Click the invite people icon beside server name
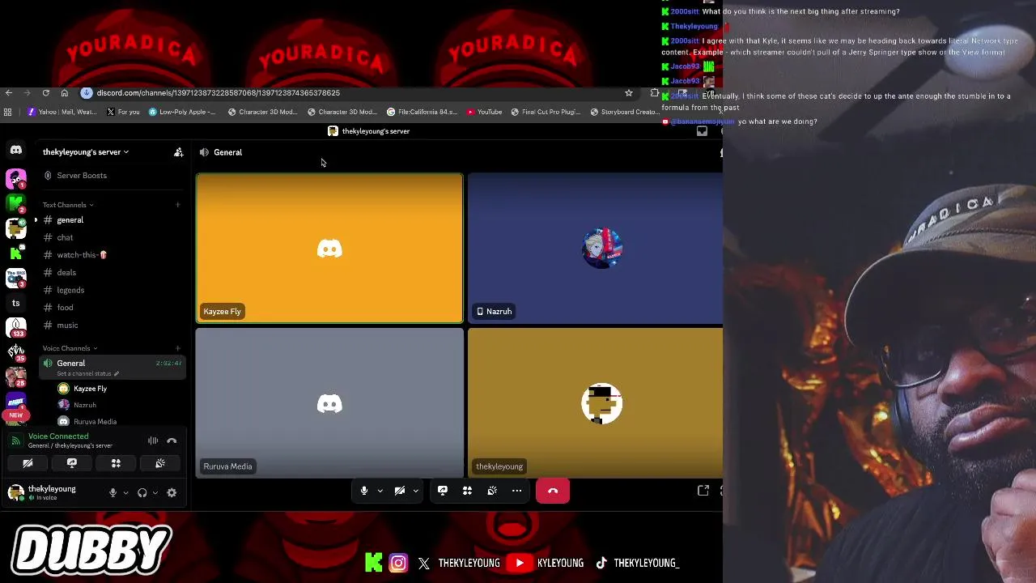This screenshot has width=1036, height=583. (x=178, y=152)
